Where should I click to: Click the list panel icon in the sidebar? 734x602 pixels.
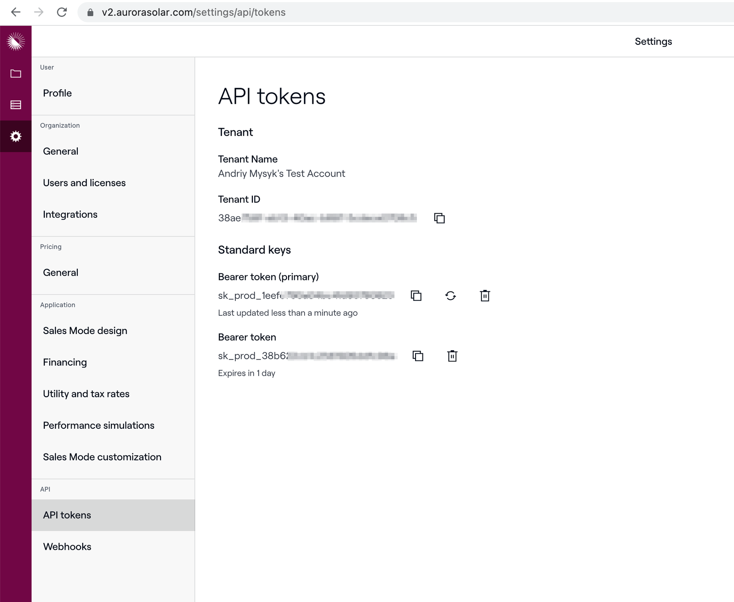[16, 105]
